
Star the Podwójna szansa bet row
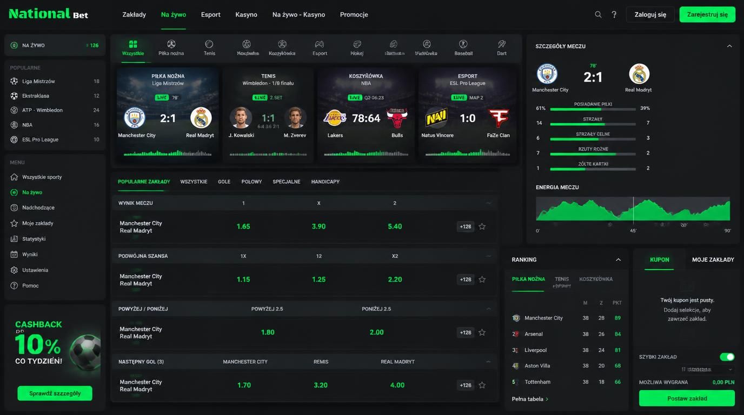pyautogui.click(x=482, y=279)
